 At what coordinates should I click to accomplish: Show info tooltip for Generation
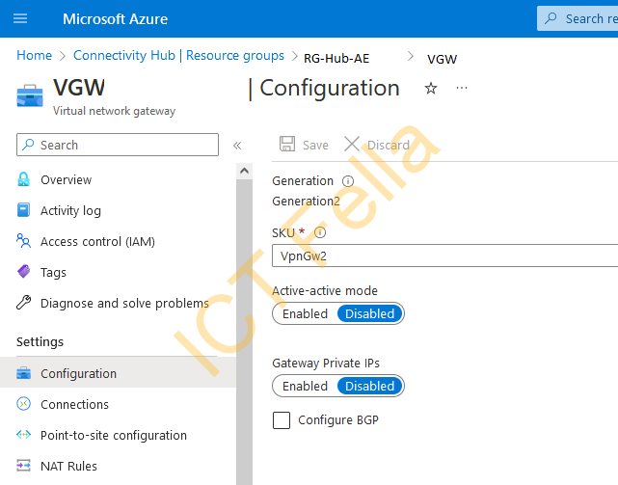point(348,181)
